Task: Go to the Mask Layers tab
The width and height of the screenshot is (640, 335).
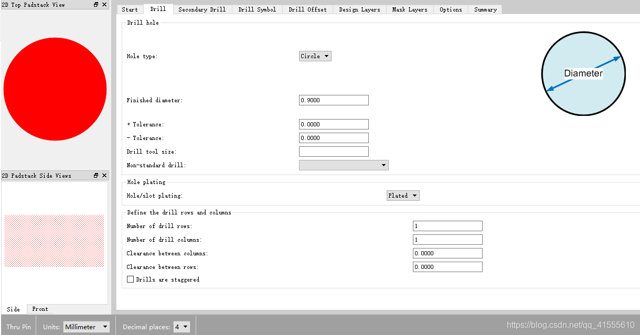Action: tap(409, 9)
